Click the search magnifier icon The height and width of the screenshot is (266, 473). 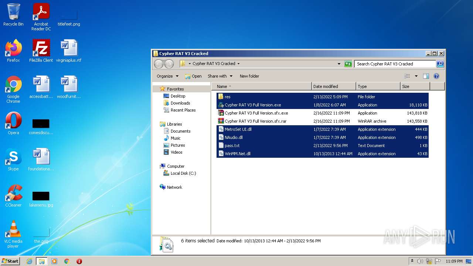tap(440, 64)
